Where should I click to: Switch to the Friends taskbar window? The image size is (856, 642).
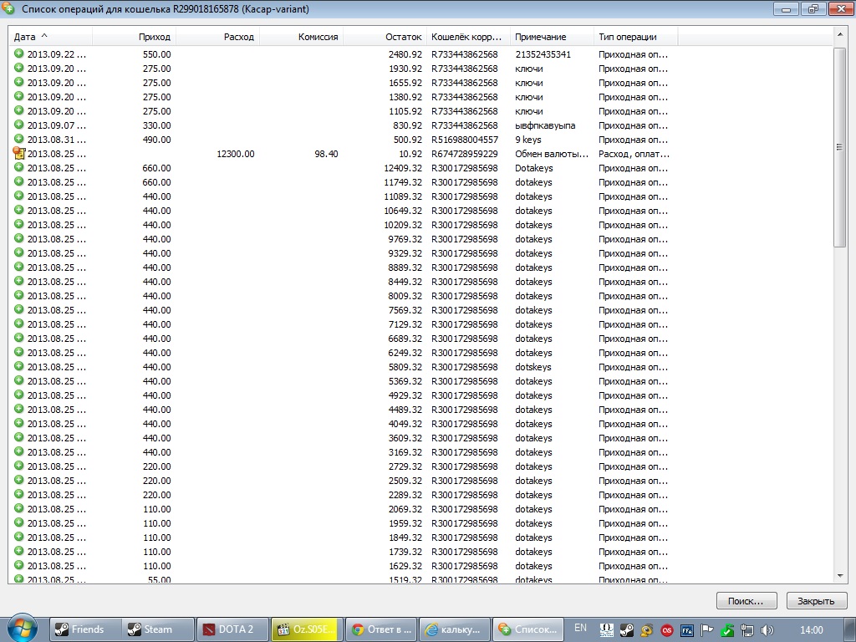pos(85,629)
